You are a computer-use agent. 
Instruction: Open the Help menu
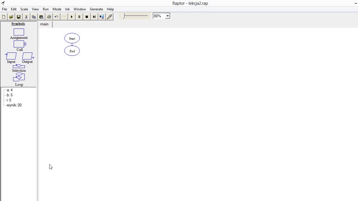(x=110, y=9)
